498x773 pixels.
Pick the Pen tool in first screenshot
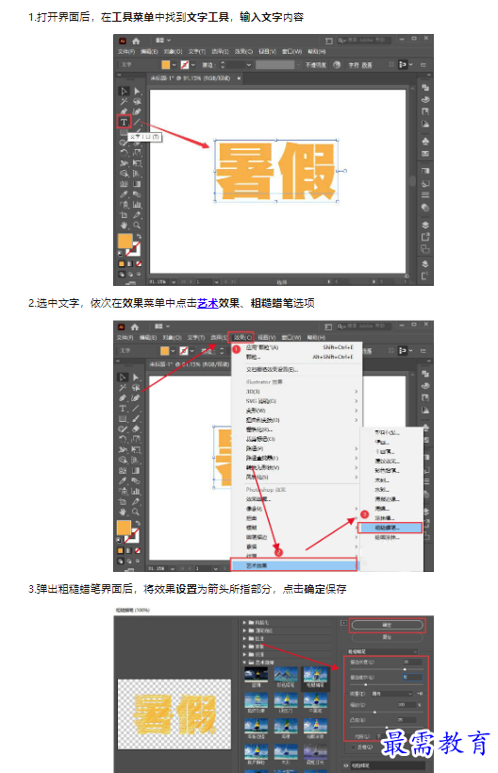tap(124, 111)
